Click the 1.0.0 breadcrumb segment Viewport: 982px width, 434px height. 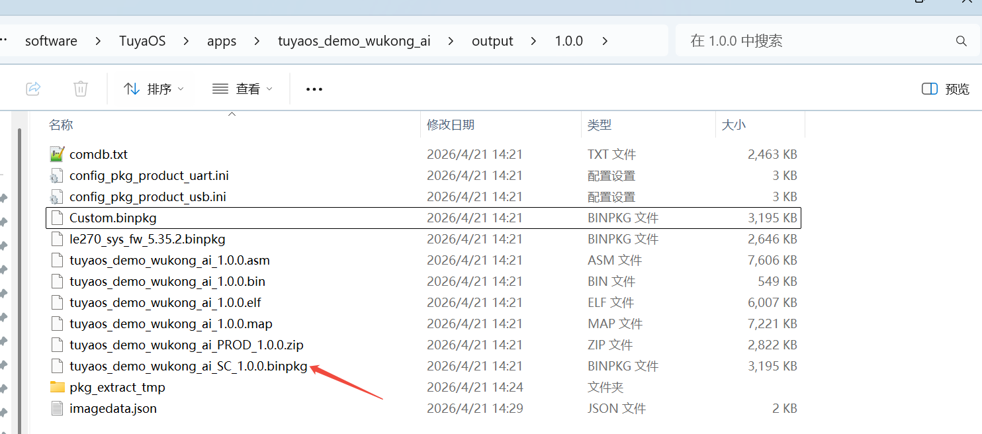coord(568,41)
